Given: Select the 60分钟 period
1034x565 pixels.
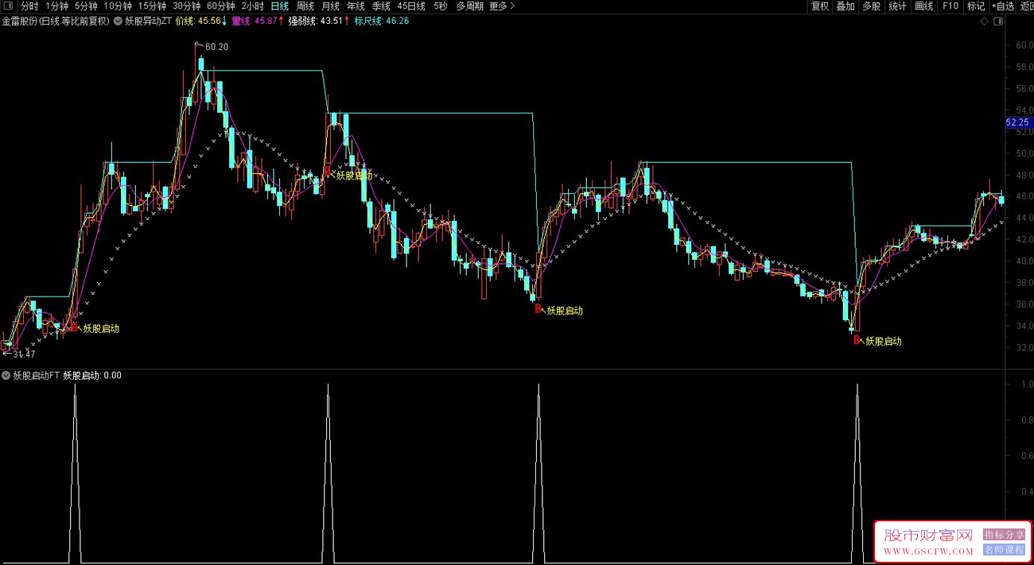Looking at the screenshot, I should click(220, 6).
